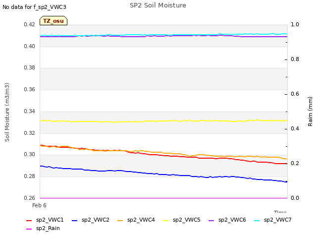The image size is (317, 238).
Task: Click the 0.30 left axis tick label
Action: [30, 154]
